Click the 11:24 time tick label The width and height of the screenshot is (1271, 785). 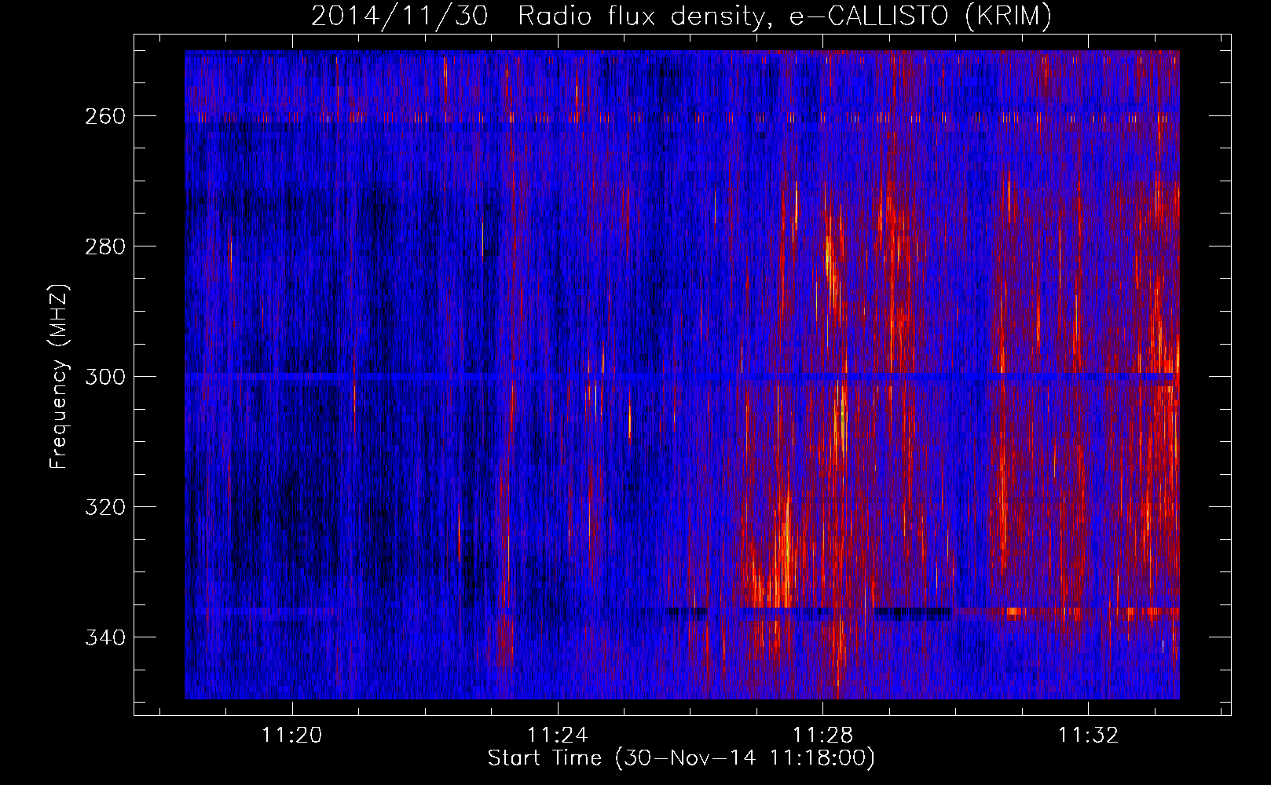(x=558, y=736)
